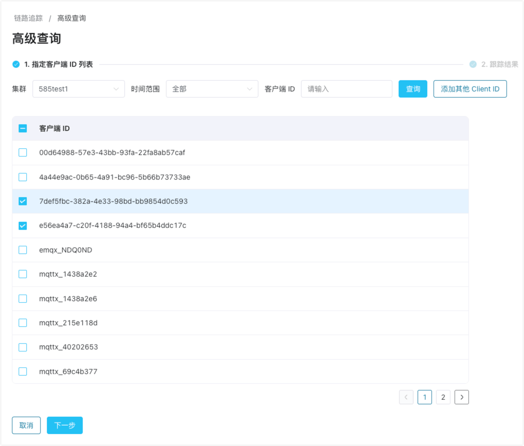Click the previous page arrow
This screenshot has height=446, width=524.
tap(406, 397)
